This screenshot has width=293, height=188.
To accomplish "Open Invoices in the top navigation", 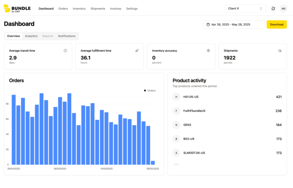I will coord(116,8).
